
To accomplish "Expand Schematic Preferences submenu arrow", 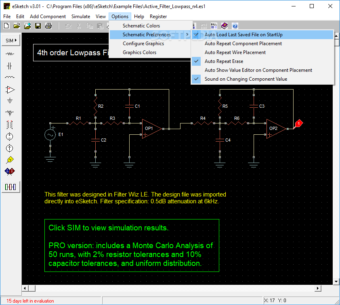I will [x=187, y=35].
